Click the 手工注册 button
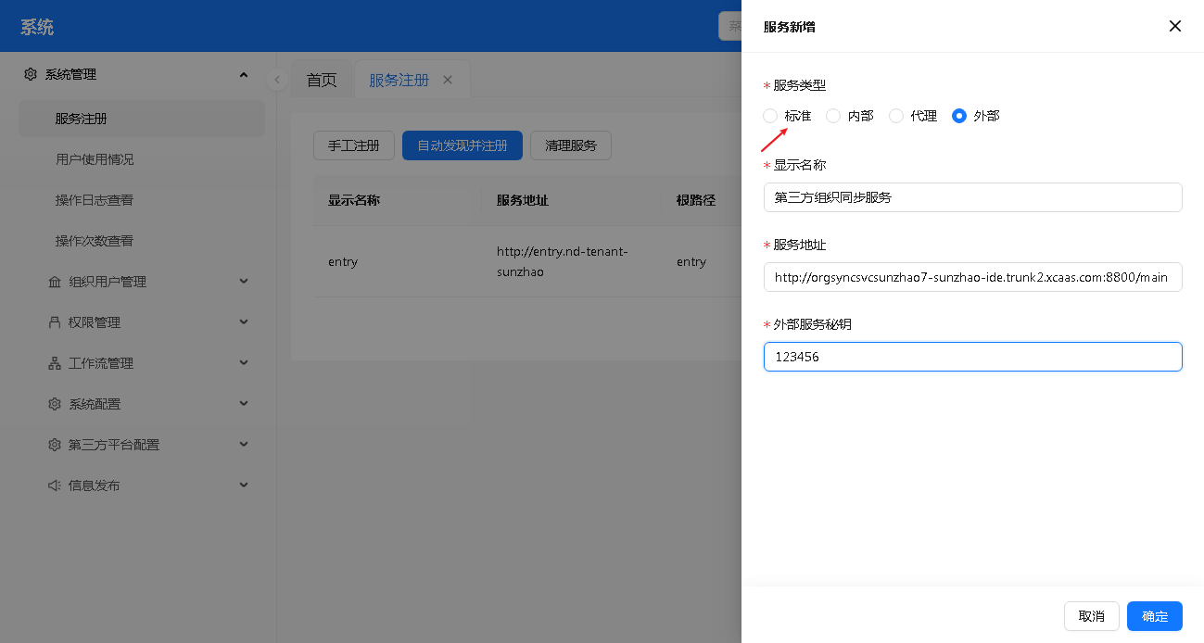1204x643 pixels. click(354, 145)
